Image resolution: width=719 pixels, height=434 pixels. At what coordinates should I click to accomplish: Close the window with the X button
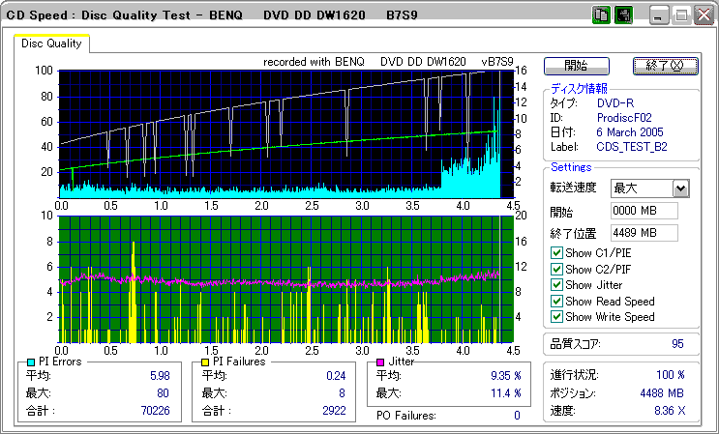703,15
